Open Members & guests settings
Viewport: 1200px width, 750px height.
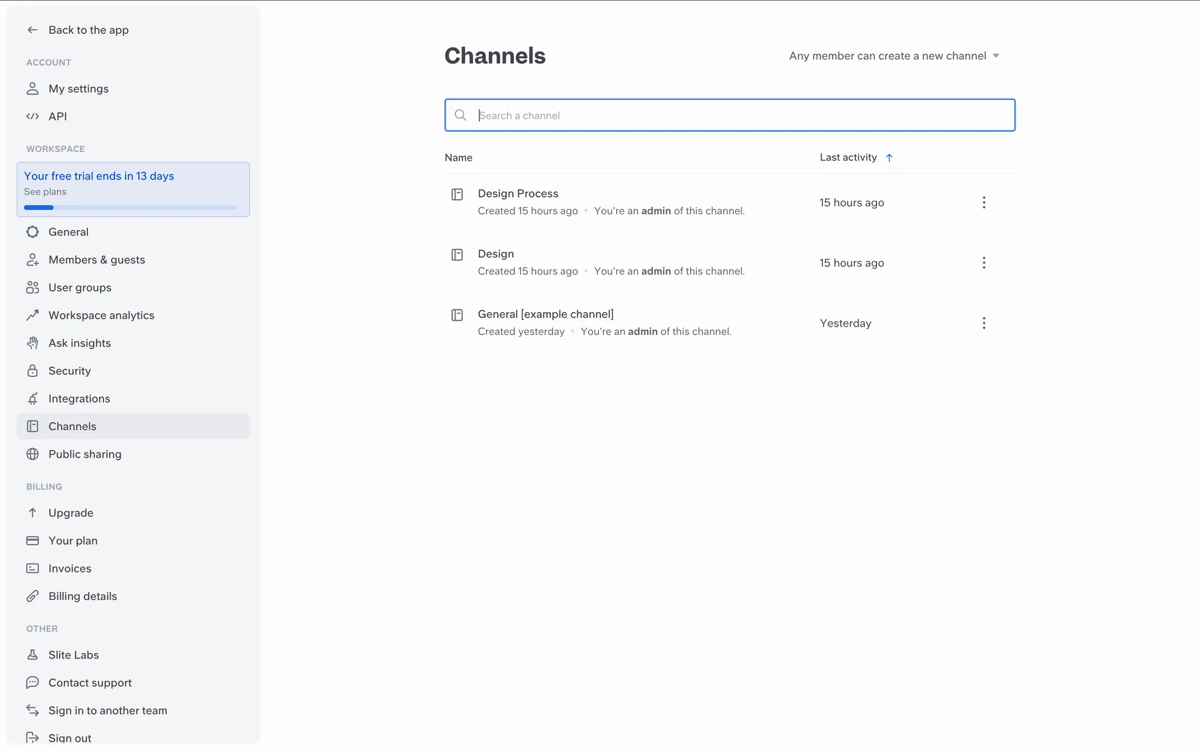96,260
